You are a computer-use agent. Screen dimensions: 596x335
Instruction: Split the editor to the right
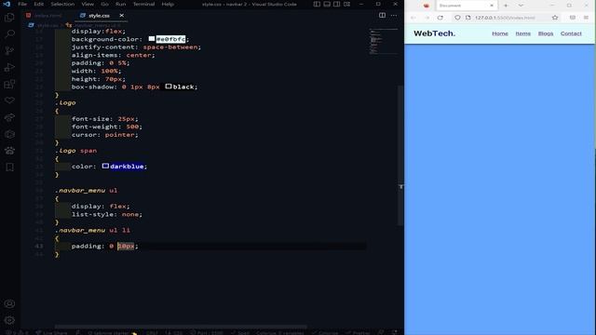point(382,15)
